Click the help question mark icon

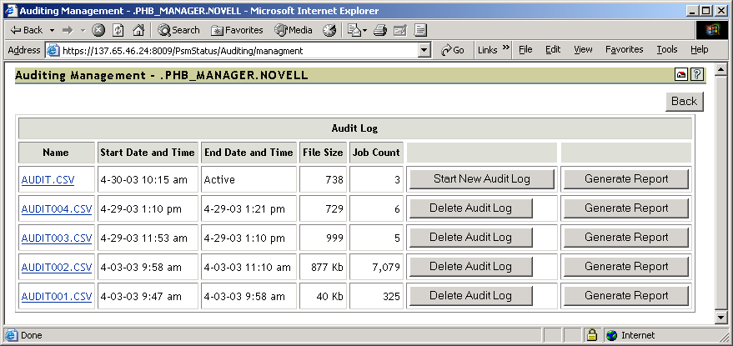click(697, 75)
